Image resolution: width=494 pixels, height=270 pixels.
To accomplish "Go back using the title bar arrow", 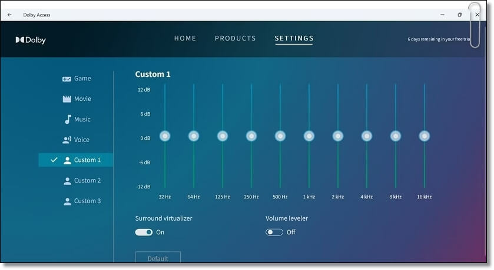I will point(9,15).
